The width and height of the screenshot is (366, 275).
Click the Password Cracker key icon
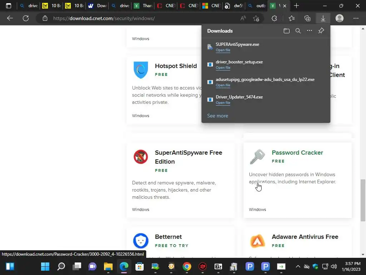pyautogui.click(x=257, y=157)
